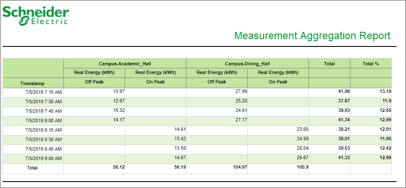Click the 27.99 Dining Hall value
406x188 pixels.
[x=241, y=92]
